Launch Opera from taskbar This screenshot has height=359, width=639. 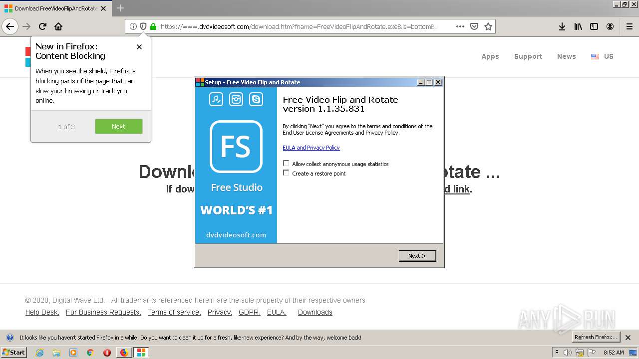[107, 353]
